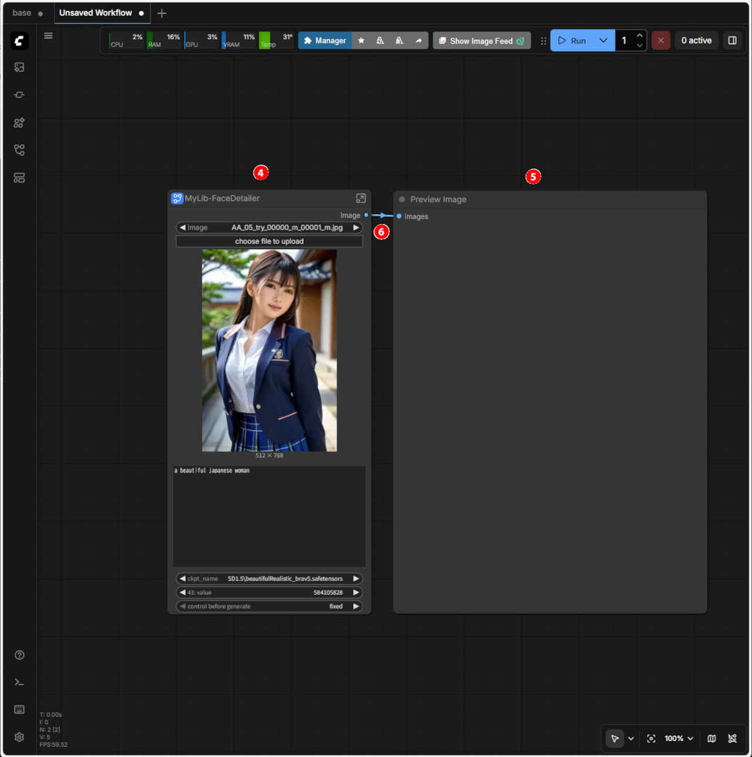Open the Workflows sidebar panel
This screenshot has width=752, height=757.
pos(19,150)
